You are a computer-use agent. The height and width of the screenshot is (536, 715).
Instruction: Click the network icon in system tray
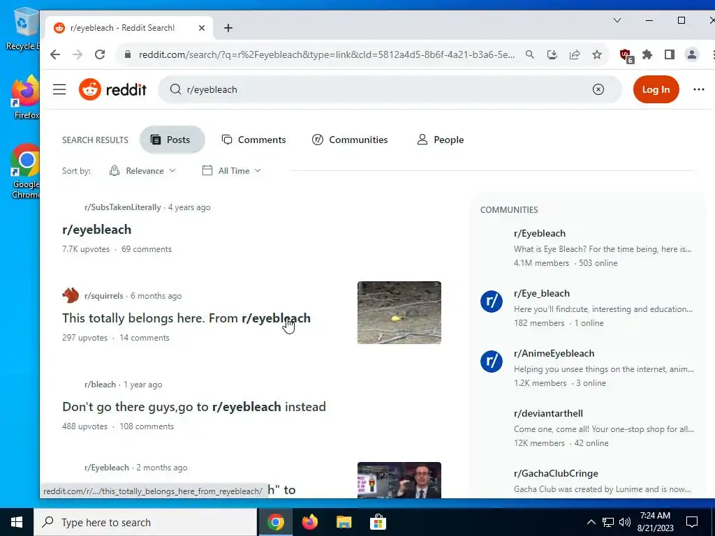(608, 522)
